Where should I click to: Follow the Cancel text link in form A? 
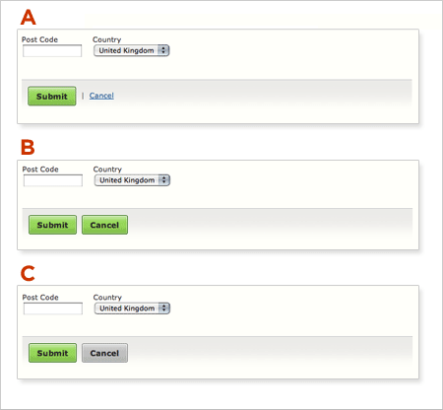101,96
